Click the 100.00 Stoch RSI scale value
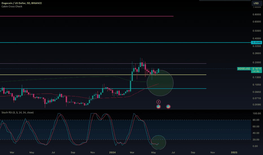 (257, 113)
